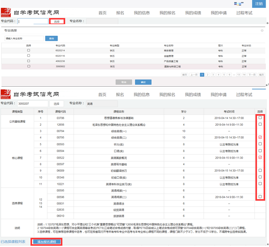Click the 专业名称 field showing 英语
This screenshot has width=269, height=247.
click(x=102, y=104)
